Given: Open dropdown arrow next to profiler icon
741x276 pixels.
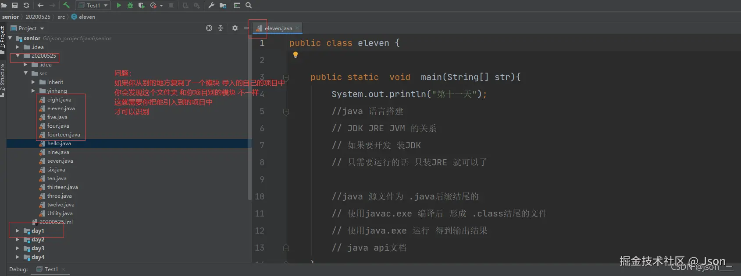Looking at the screenshot, I should pyautogui.click(x=161, y=6).
